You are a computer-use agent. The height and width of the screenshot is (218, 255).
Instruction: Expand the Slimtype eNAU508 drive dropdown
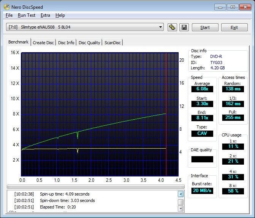(x=160, y=27)
